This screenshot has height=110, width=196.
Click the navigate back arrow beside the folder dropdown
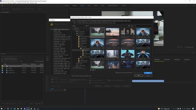click(87, 26)
